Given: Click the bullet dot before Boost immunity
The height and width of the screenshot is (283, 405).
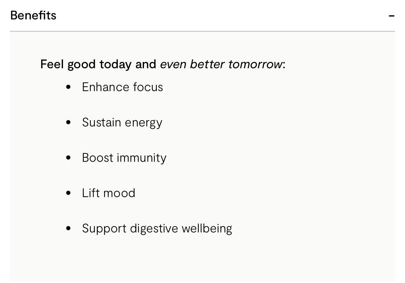Looking at the screenshot, I should point(68,158).
